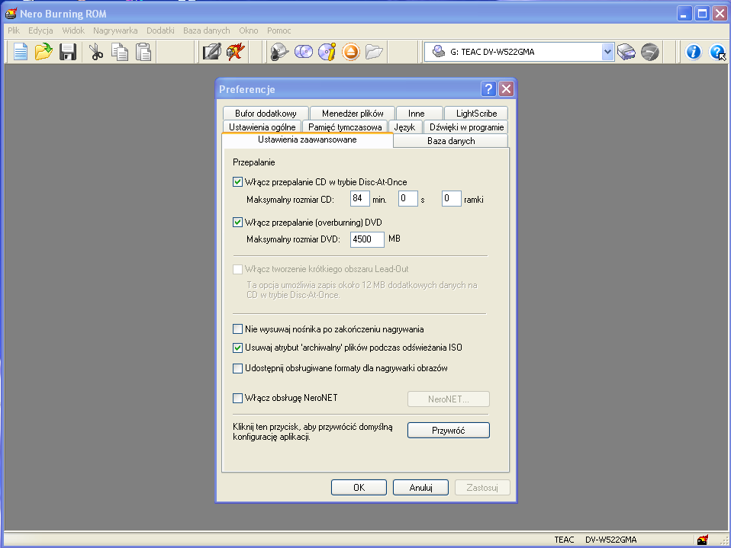Launch the Copy disc two-discs icon

pyautogui.click(x=304, y=52)
